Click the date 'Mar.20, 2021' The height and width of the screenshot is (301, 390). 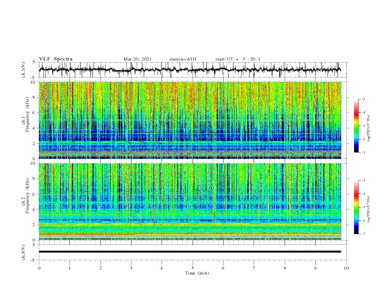click(137, 59)
